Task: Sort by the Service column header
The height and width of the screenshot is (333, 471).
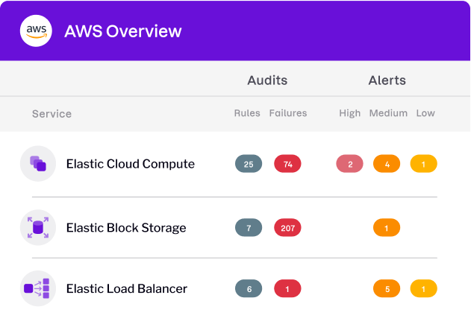Action: point(52,114)
